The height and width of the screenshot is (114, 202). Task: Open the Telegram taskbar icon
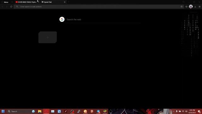(x=98, y=111)
